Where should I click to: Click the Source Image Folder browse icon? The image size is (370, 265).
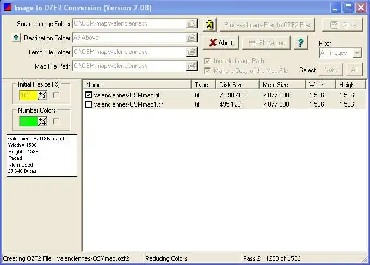192,24
